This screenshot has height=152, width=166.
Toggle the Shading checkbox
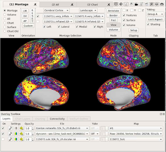tap(148, 24)
